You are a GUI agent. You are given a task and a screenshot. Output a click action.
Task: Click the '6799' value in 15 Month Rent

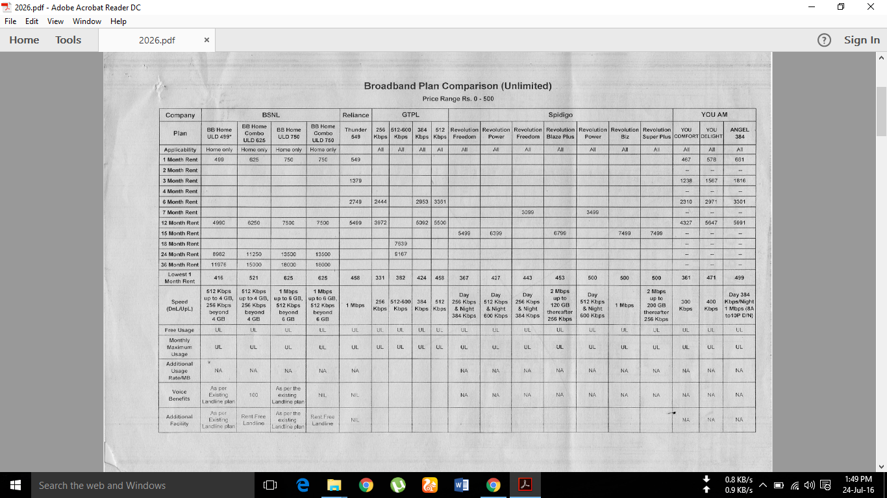pyautogui.click(x=560, y=233)
